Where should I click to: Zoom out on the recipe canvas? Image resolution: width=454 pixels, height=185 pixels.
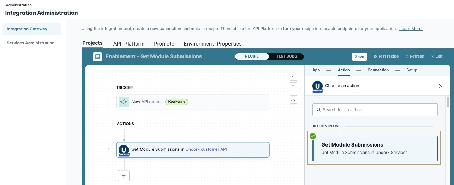point(293,92)
